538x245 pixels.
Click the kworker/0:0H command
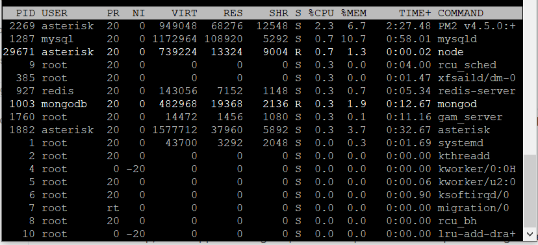pyautogui.click(x=476, y=169)
